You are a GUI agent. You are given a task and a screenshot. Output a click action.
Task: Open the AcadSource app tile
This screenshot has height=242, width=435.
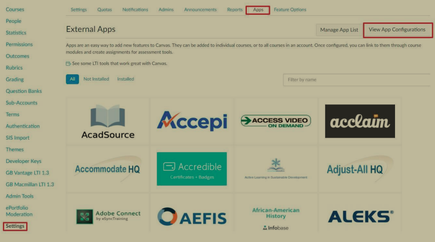(108, 121)
